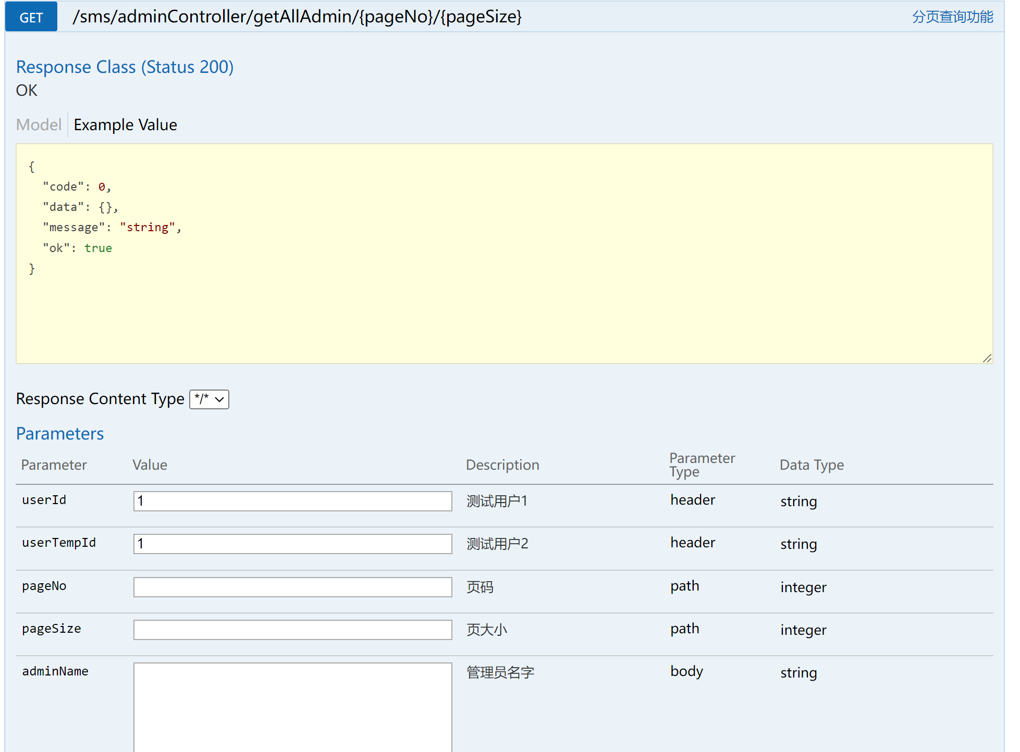
Task: Click the pageSize parameter name
Action: [x=52, y=629]
